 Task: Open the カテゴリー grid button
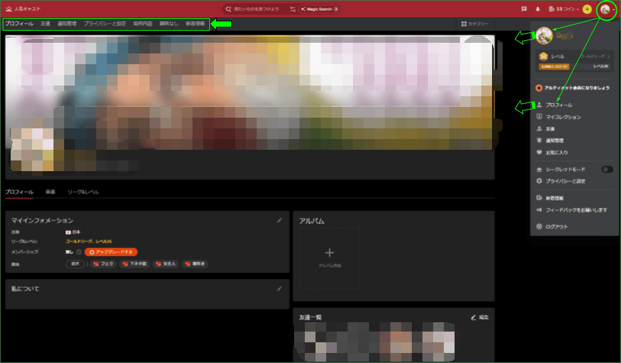475,24
